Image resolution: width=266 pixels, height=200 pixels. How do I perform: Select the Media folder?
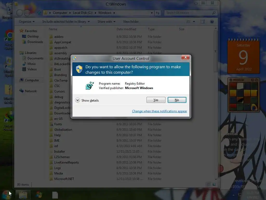(x=58, y=173)
